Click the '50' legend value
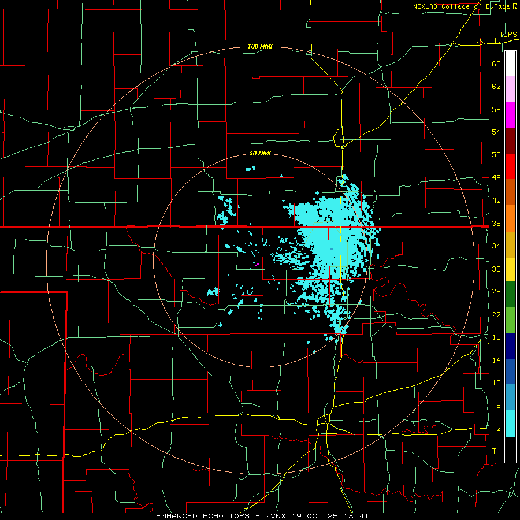Screen dimensions: 520x520 coord(496,154)
